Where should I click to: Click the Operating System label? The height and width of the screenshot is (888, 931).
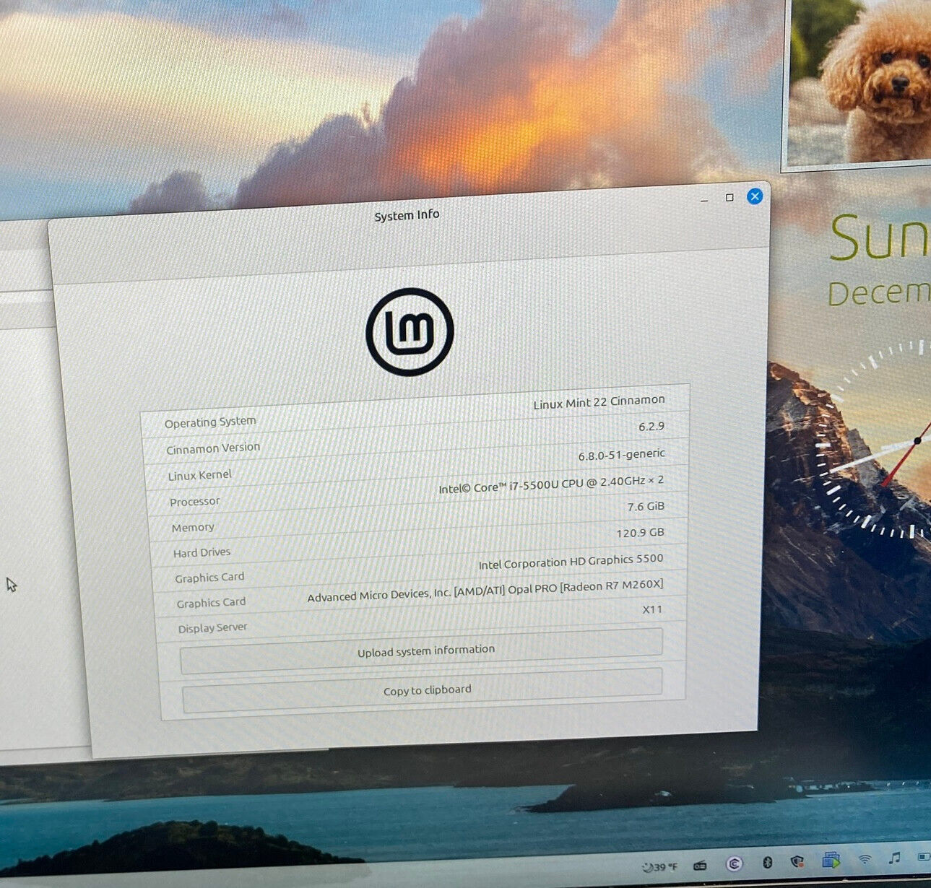point(210,422)
